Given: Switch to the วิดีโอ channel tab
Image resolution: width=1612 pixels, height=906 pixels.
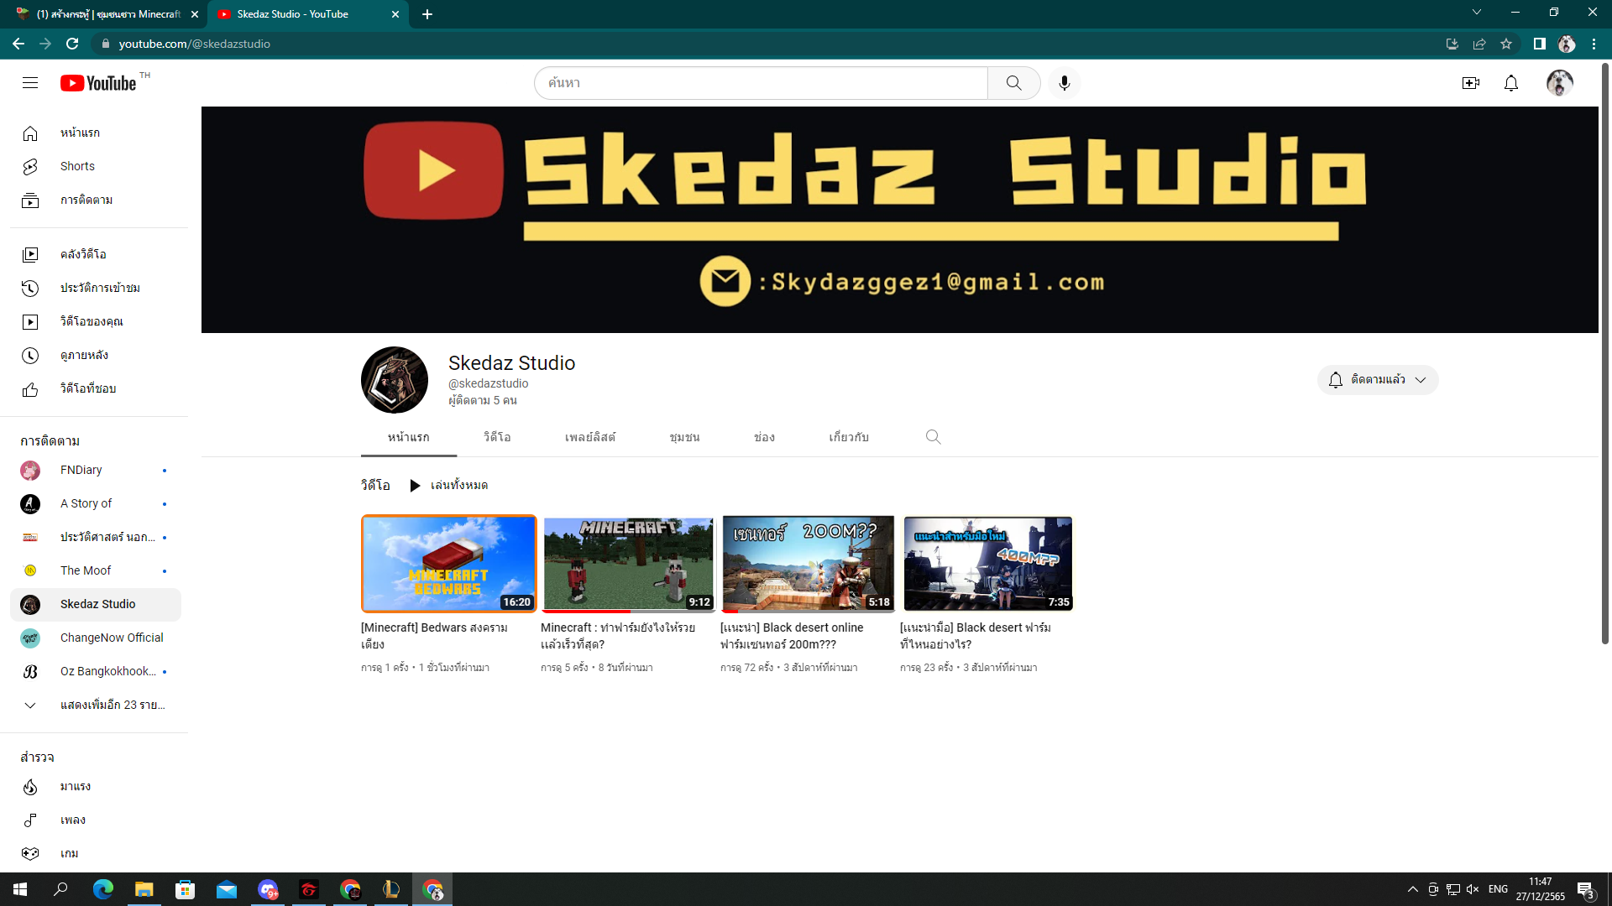Looking at the screenshot, I should point(497,437).
